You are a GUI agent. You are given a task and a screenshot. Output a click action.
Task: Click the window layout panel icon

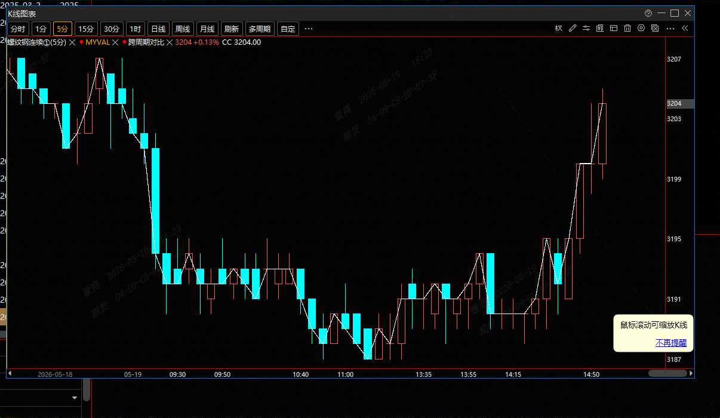coord(614,28)
